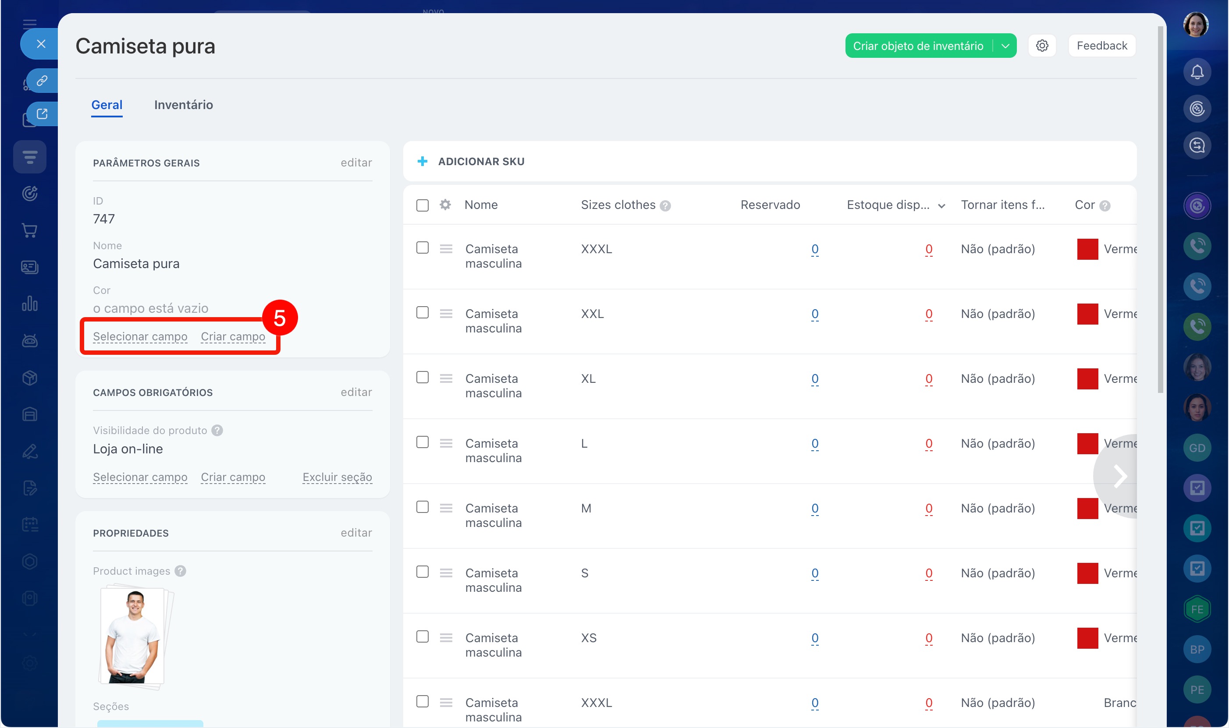This screenshot has width=1229, height=728.
Task: Expand Criar objeto de inventário dropdown arrow
Action: click(1005, 46)
